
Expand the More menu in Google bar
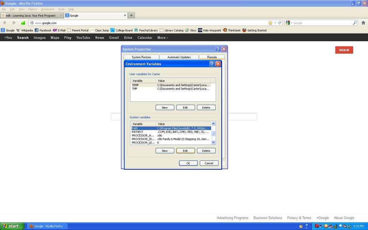tap(163, 37)
